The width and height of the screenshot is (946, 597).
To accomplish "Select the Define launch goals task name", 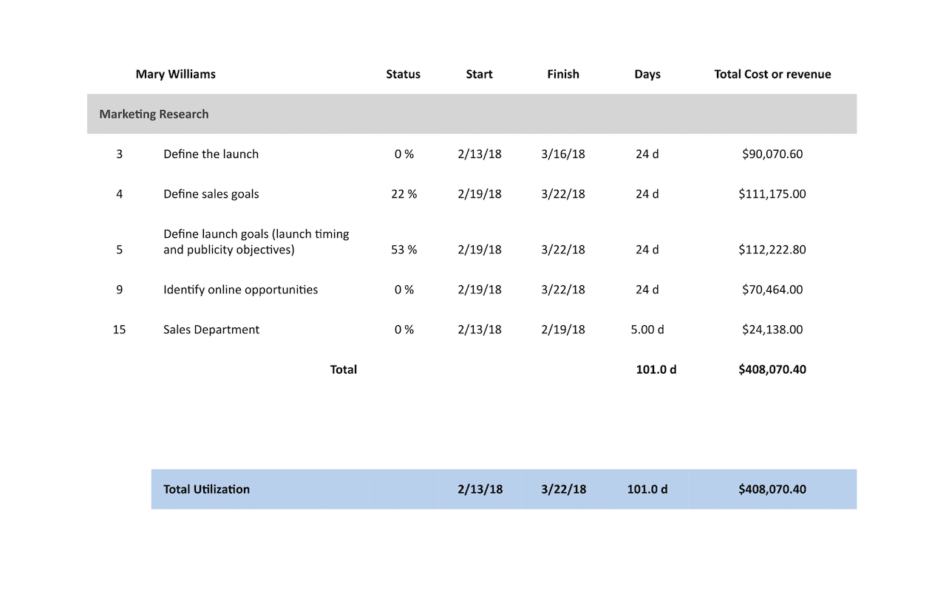I will point(256,242).
